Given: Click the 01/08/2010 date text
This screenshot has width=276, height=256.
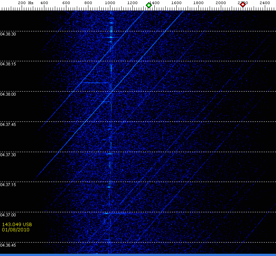Looking at the screenshot, I should [16, 230].
